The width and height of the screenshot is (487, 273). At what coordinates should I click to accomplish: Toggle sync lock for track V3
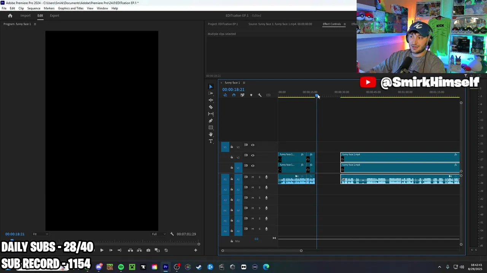point(246,145)
